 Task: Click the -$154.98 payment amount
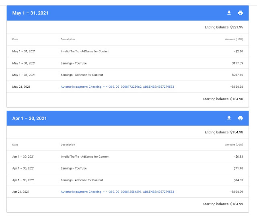point(236,87)
